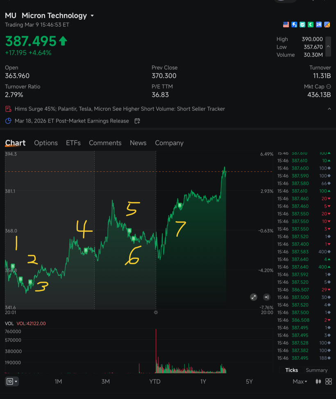The height and width of the screenshot is (399, 336).
Task: Open the candlestick chart type icon
Action: [318, 381]
